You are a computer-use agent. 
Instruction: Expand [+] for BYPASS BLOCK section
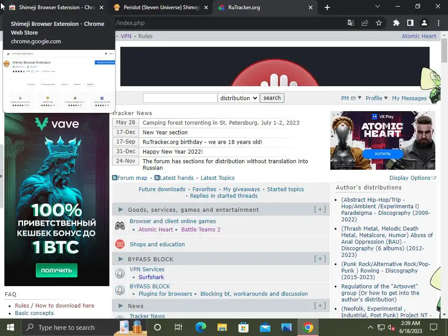click(320, 259)
